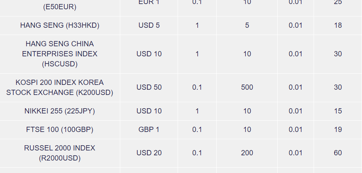
Task: Click the FTSE 100 (100GBP) instrument name
Action: click(60, 130)
